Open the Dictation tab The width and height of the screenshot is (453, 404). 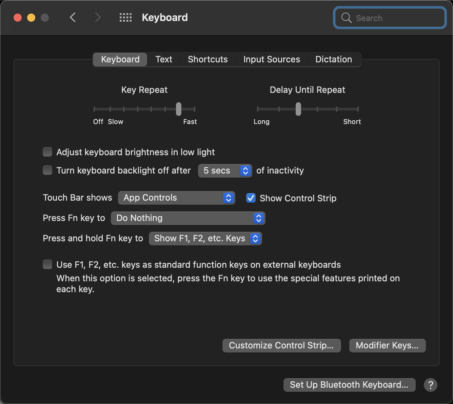(x=334, y=60)
